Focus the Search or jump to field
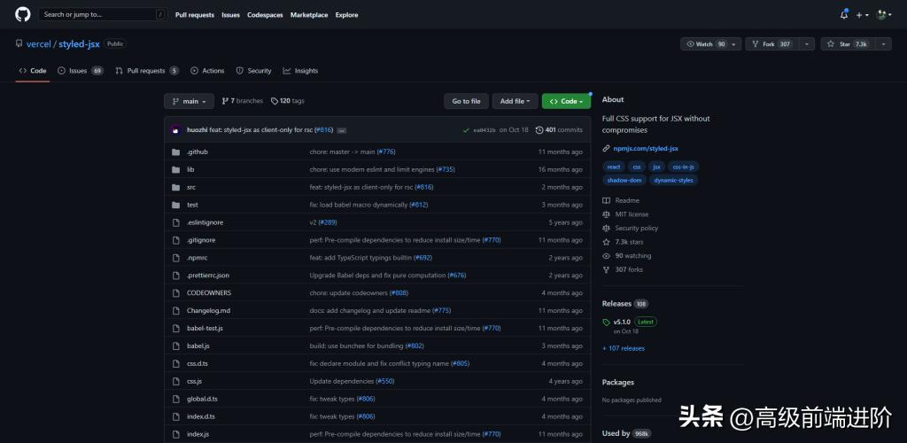Screen dimensions: 907x443 coord(99,14)
